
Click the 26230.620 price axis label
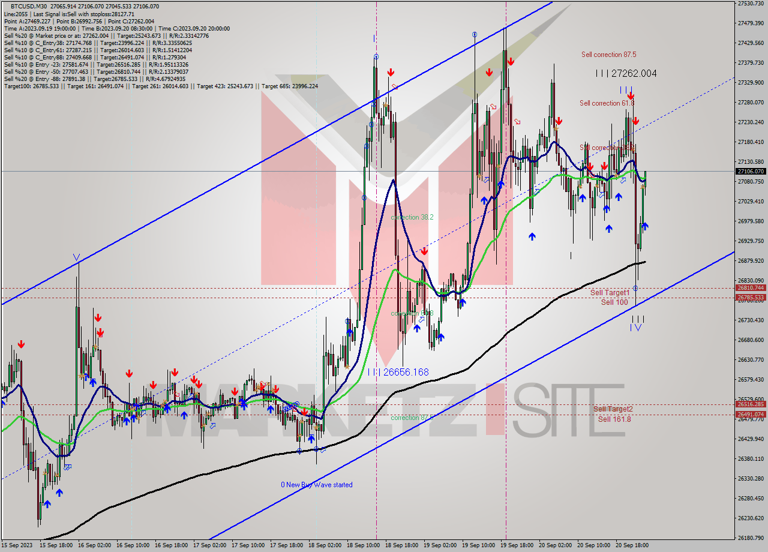(751, 518)
